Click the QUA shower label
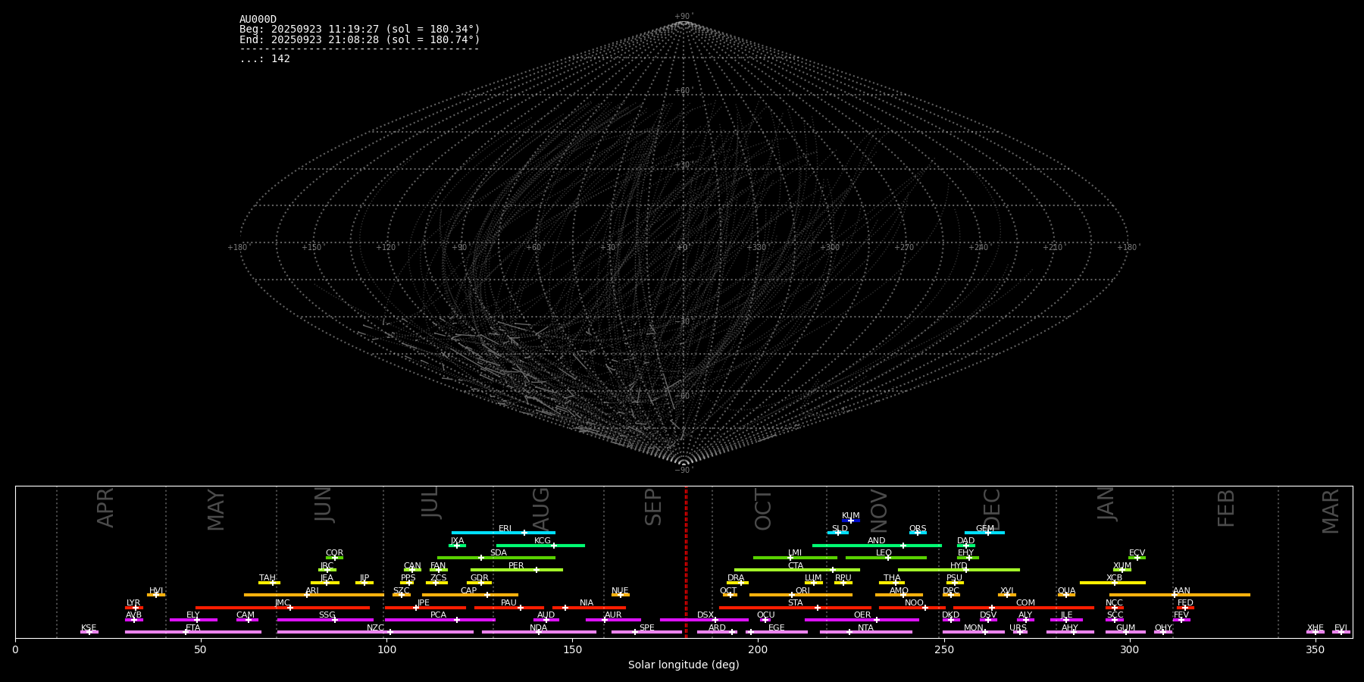This screenshot has height=682, width=1364. pyautogui.click(x=1066, y=591)
